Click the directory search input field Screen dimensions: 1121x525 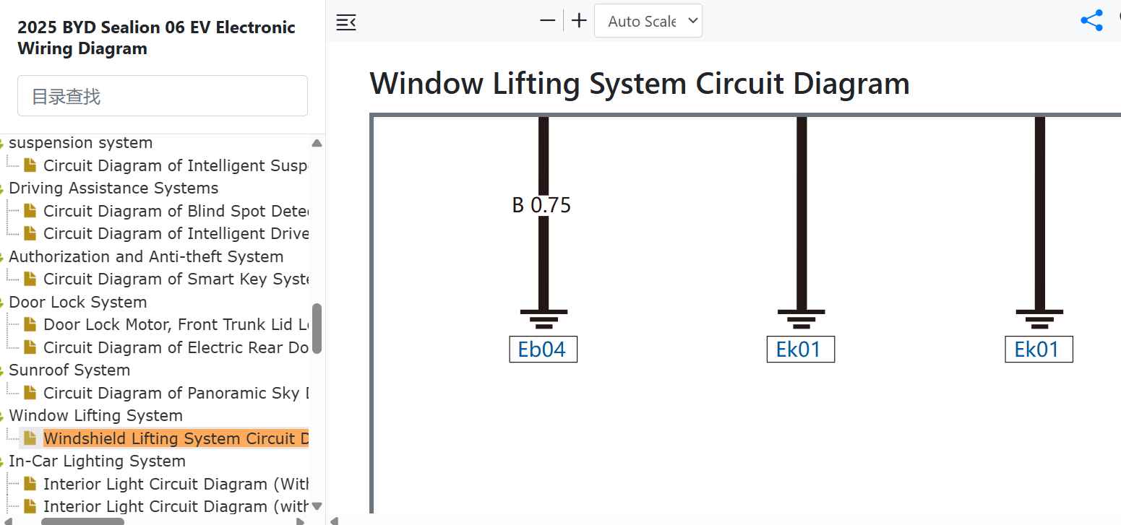[x=163, y=96]
